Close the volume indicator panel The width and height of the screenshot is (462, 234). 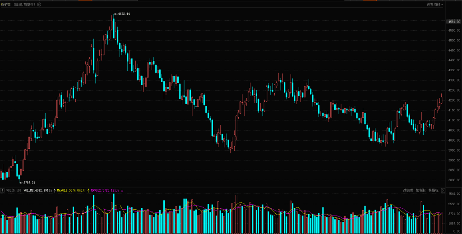point(443,191)
